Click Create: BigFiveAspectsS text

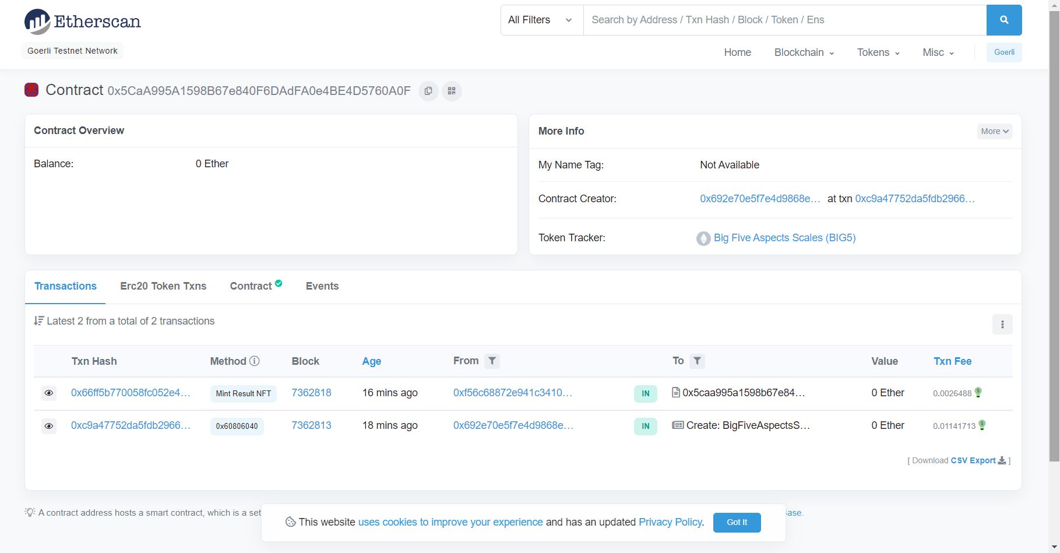pyautogui.click(x=748, y=425)
